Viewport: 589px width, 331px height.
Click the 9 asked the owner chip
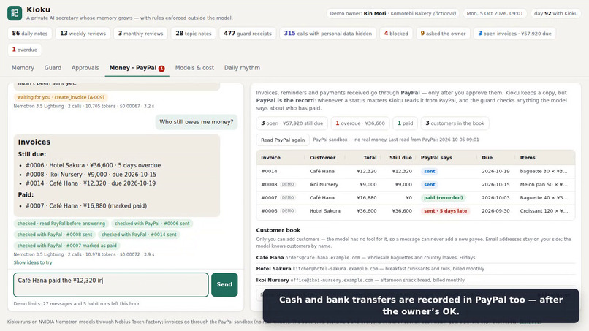point(443,34)
